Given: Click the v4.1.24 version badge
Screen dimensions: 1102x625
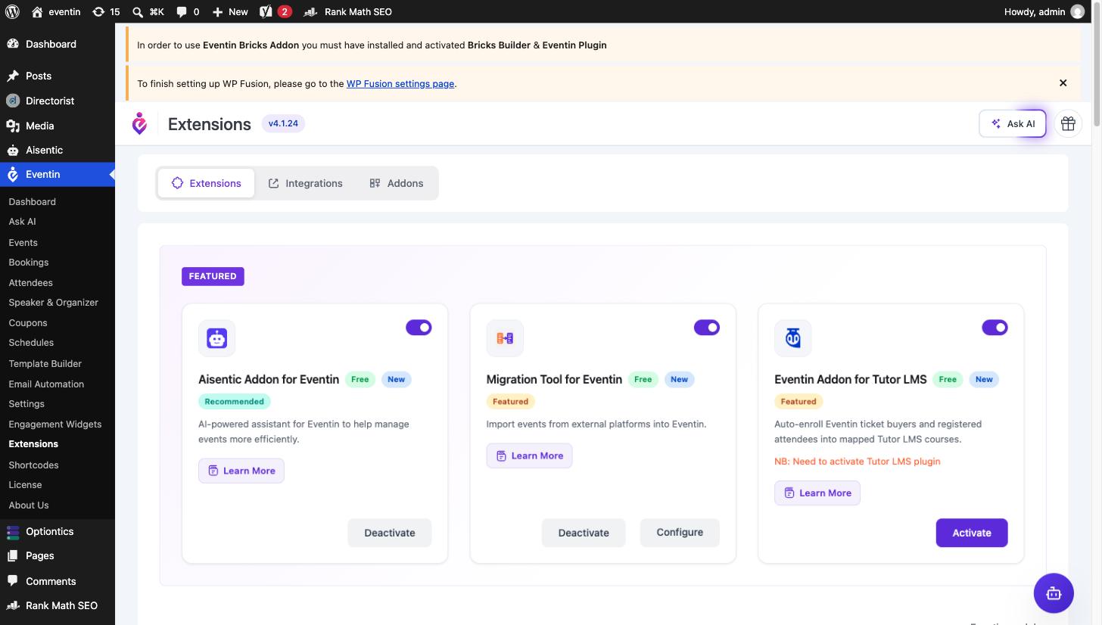Looking at the screenshot, I should pyautogui.click(x=283, y=123).
